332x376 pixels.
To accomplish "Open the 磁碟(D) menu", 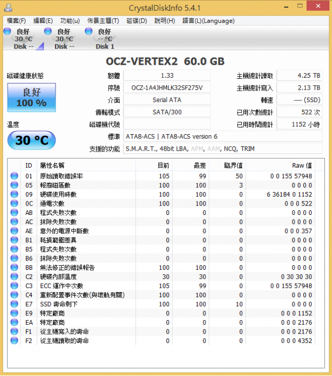I will coord(137,21).
